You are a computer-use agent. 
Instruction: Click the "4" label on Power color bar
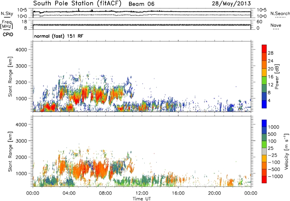pos(269,100)
